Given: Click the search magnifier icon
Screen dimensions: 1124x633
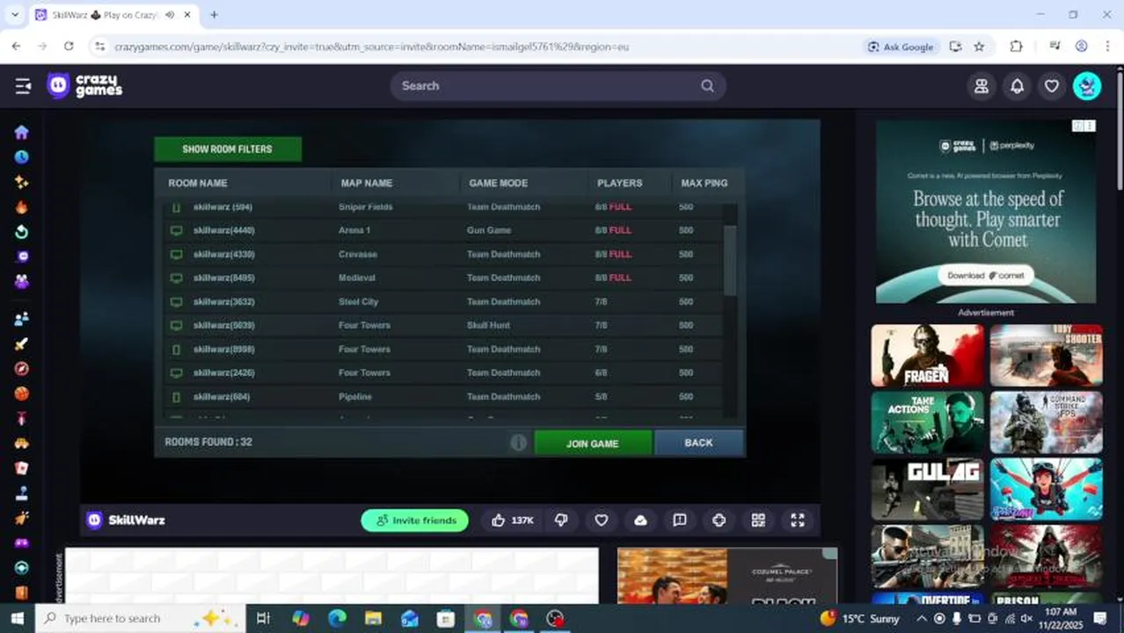Looking at the screenshot, I should (707, 85).
